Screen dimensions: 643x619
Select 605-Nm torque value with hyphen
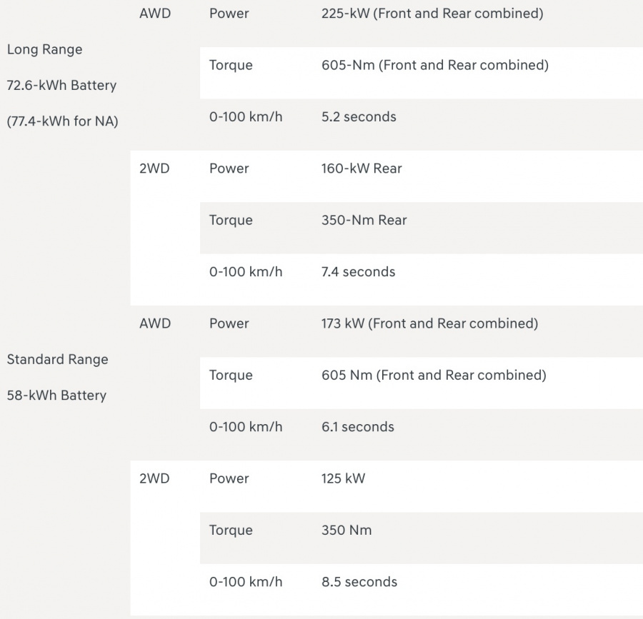click(x=434, y=65)
